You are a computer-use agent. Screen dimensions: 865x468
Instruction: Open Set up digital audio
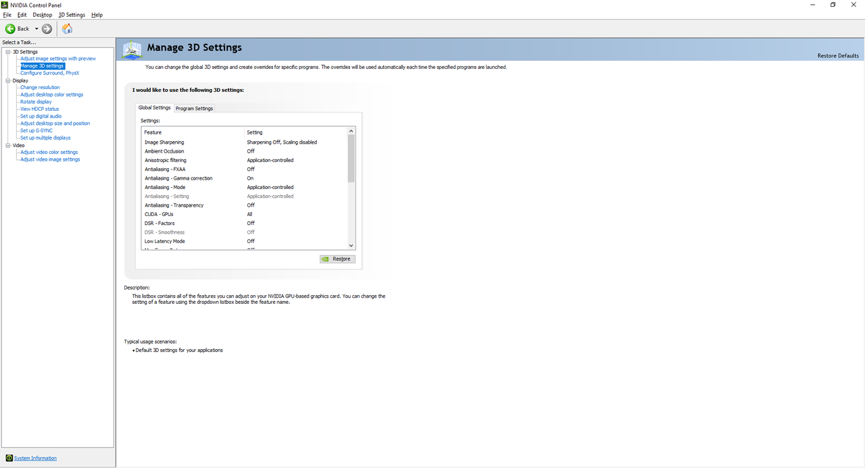41,116
